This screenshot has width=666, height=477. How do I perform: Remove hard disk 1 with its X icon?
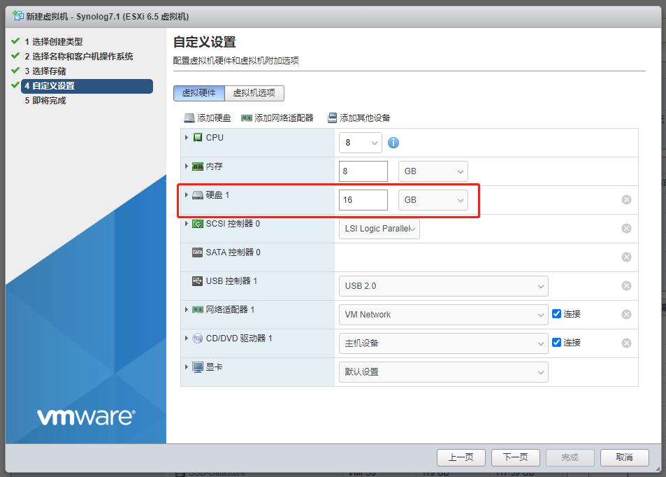tap(626, 200)
